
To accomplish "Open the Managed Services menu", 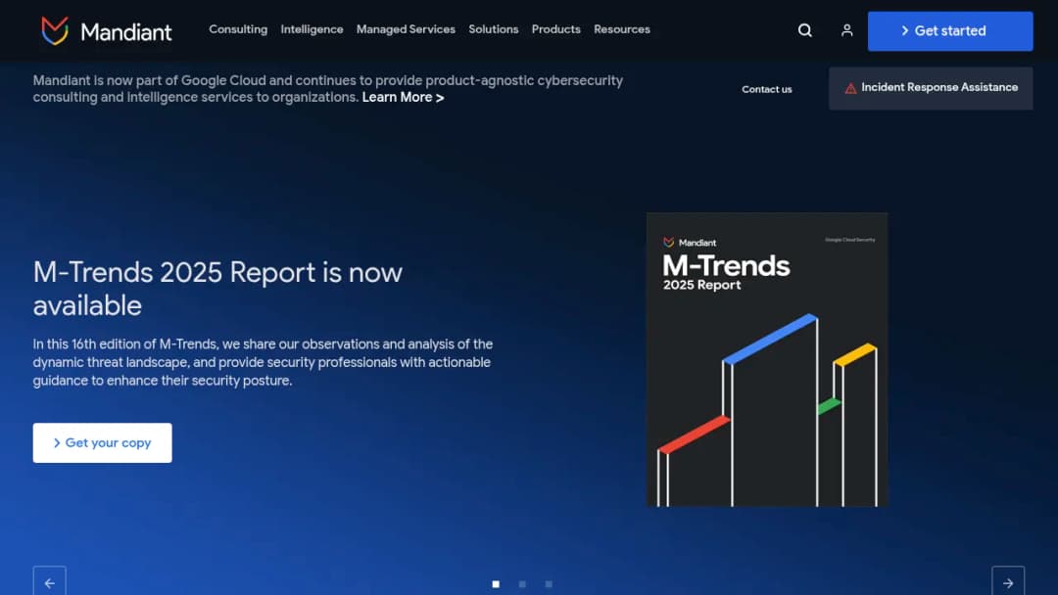I will click(406, 29).
